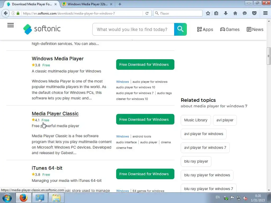Download iTunes 64-bit for Windows
Viewport: 271px width, 203px height.
click(145, 174)
